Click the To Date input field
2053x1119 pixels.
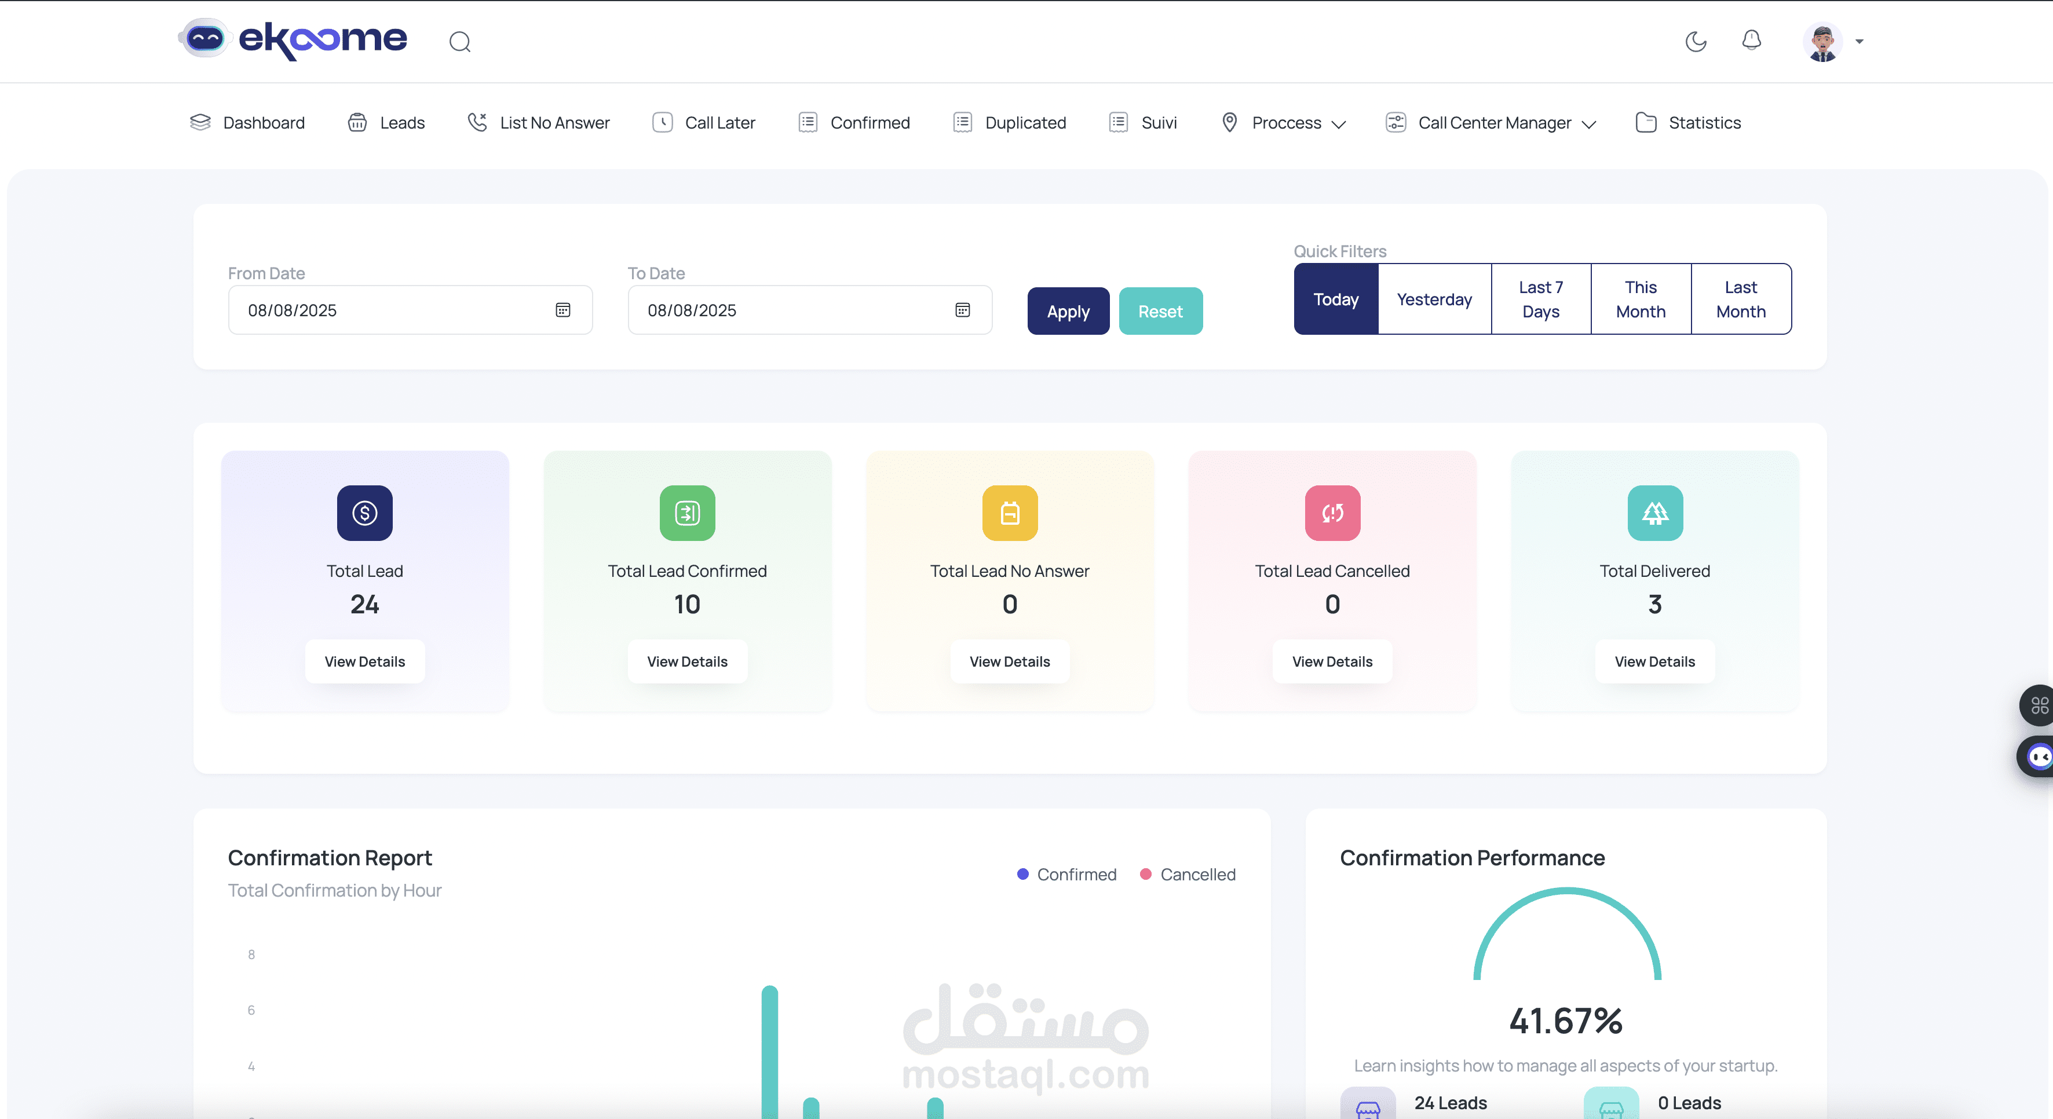pyautogui.click(x=810, y=310)
